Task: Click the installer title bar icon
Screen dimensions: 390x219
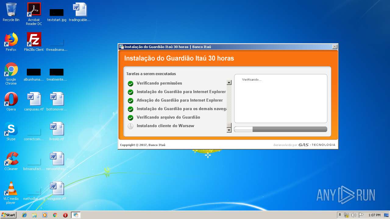Action: click(x=122, y=47)
